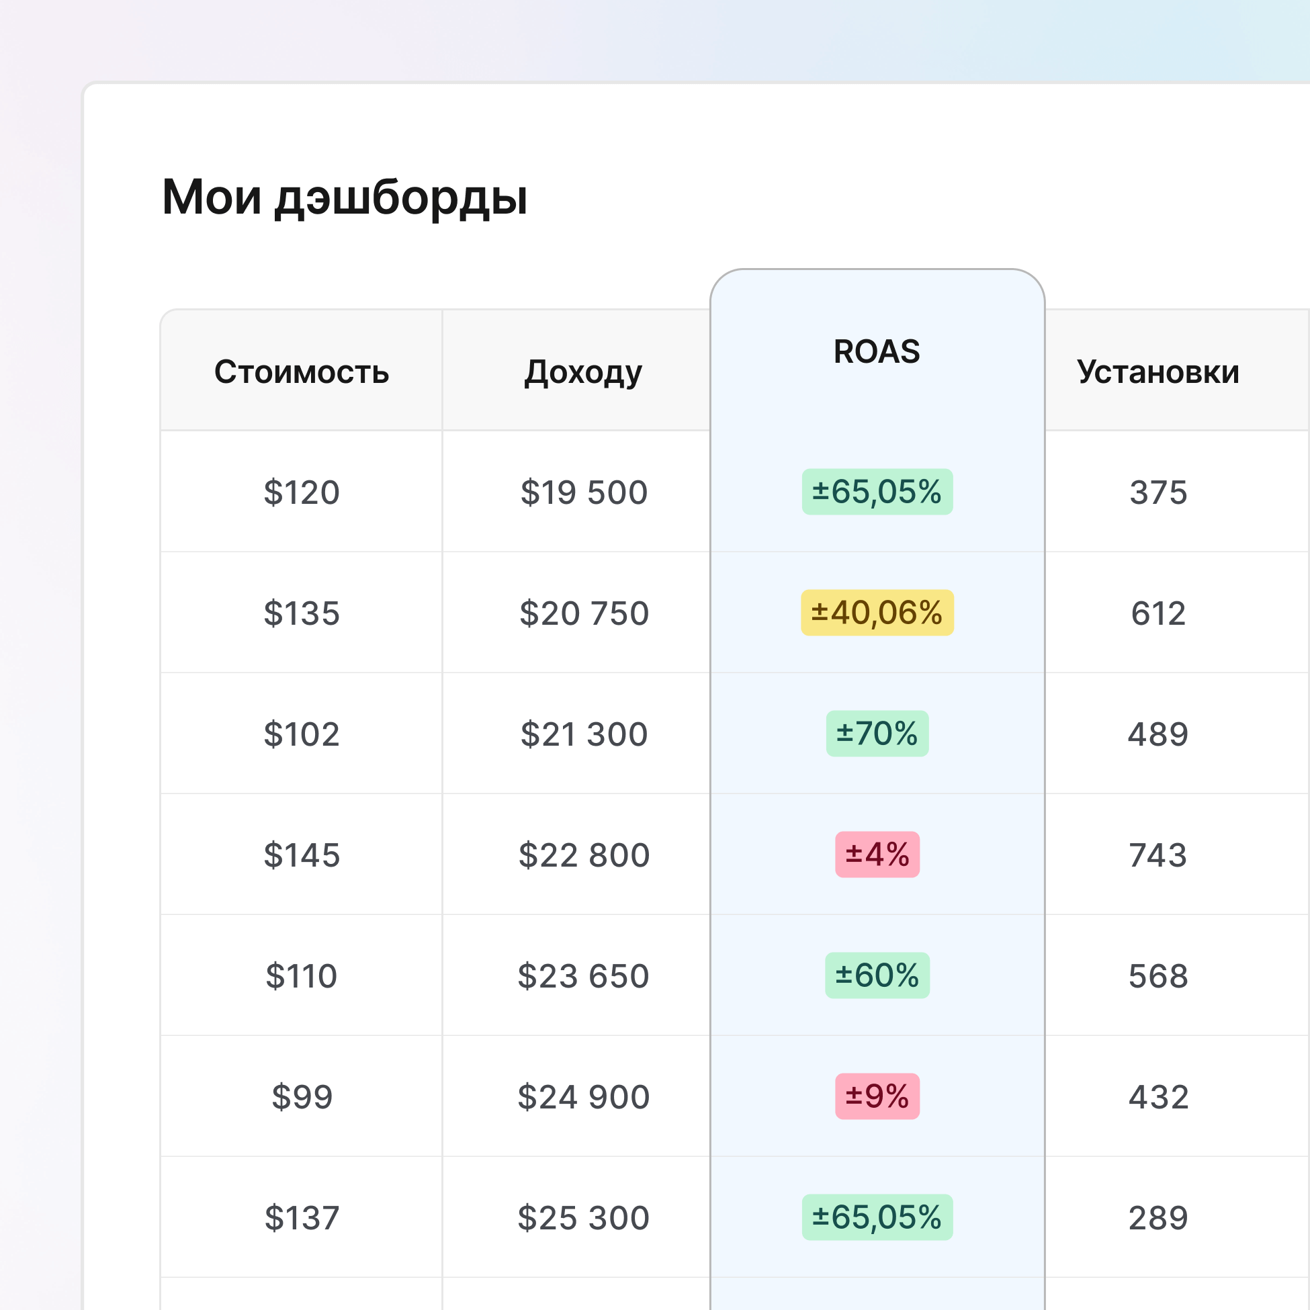
Task: Click the $25 300 revenue cell
Action: (583, 1217)
